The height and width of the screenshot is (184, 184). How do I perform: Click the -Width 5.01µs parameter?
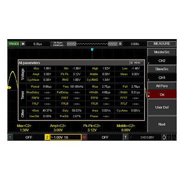[x=130, y=92]
